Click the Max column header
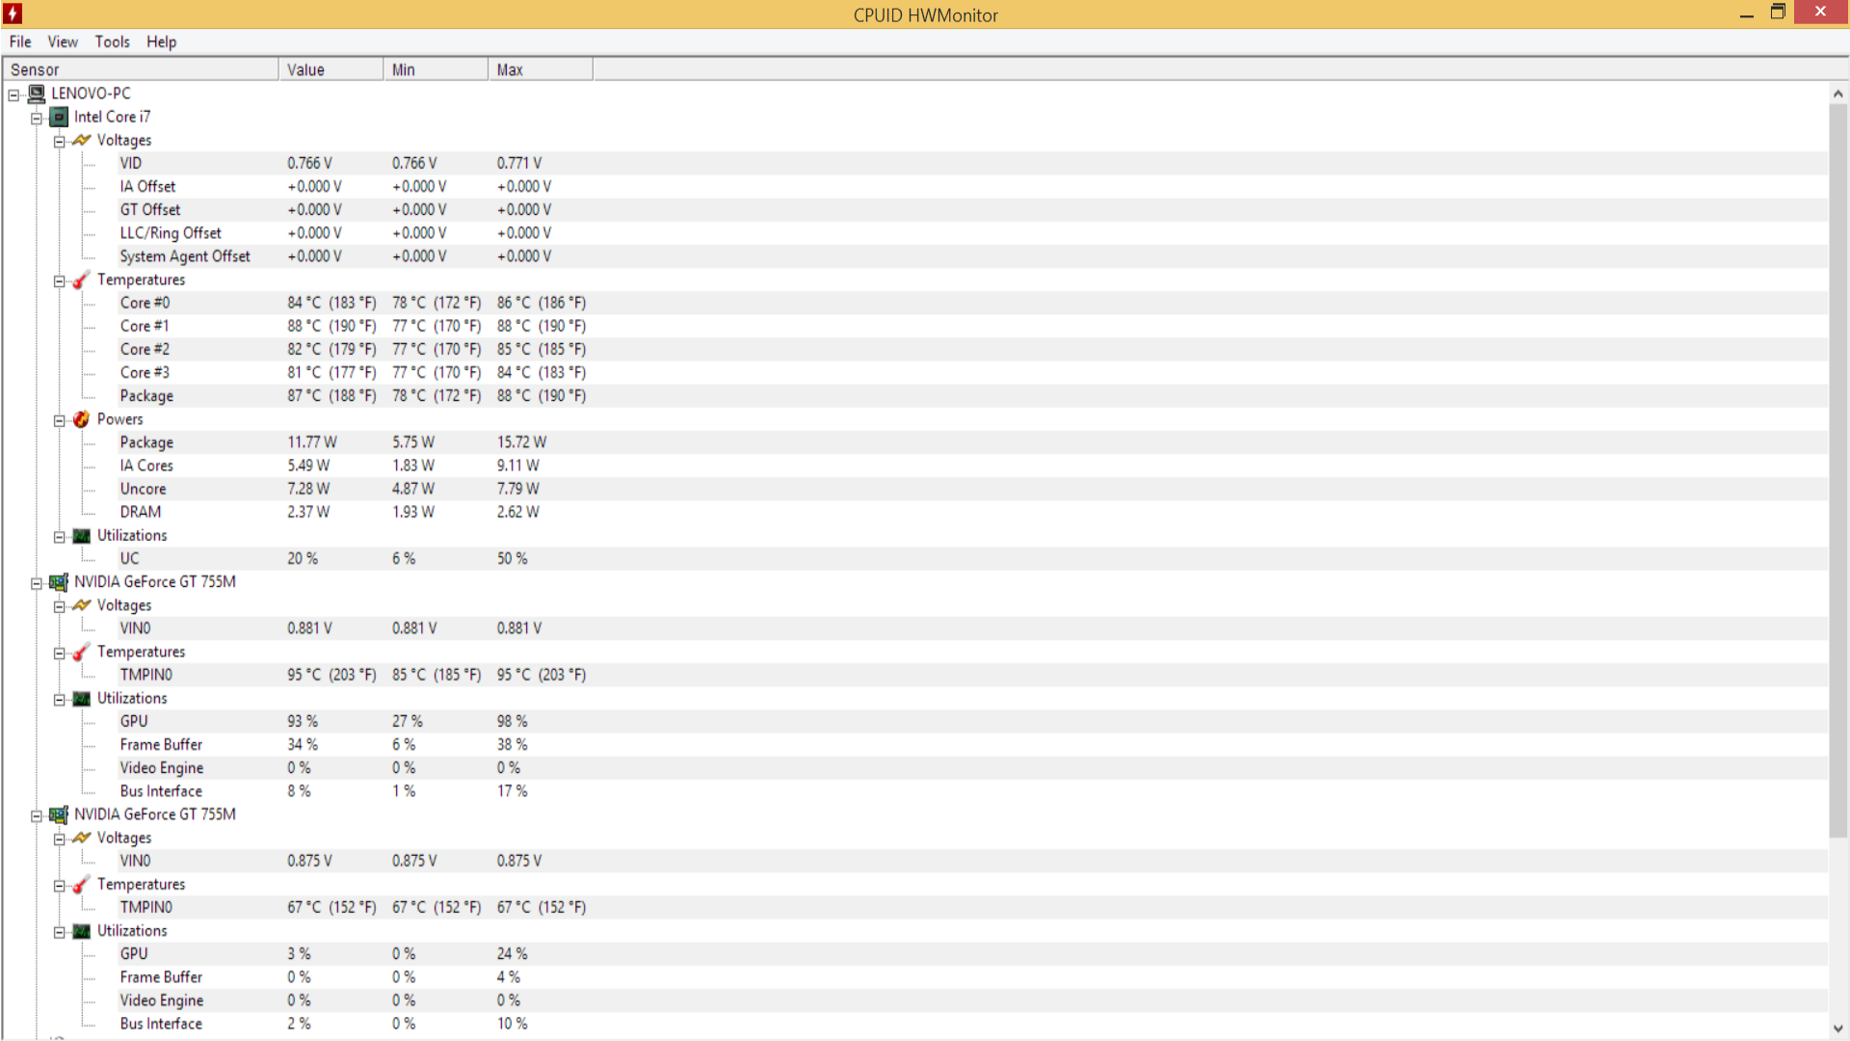The image size is (1850, 1041). (x=541, y=69)
